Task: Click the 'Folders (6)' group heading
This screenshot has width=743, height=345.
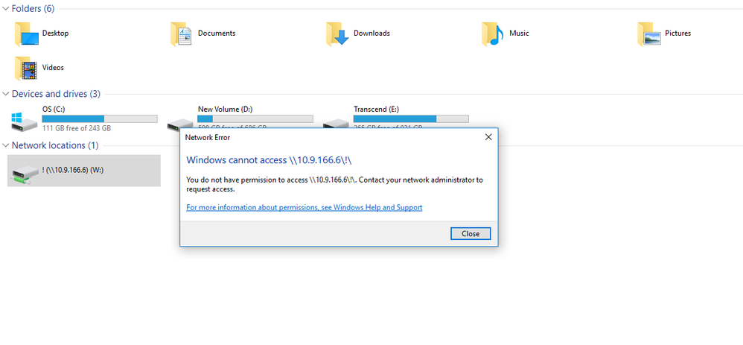Action: click(34, 8)
